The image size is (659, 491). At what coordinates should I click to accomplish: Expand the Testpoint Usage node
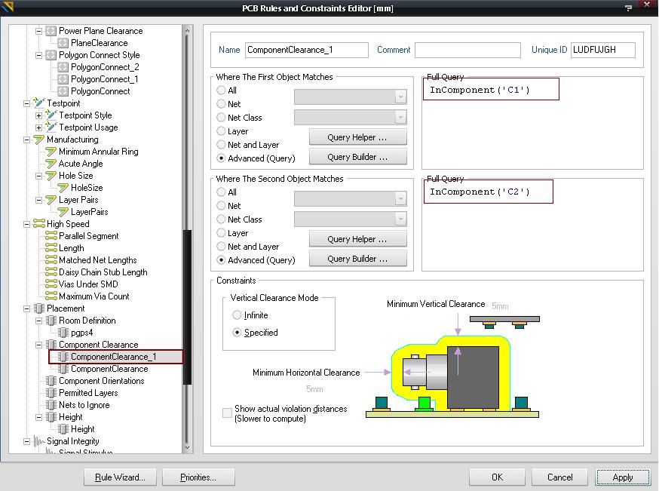(39, 127)
